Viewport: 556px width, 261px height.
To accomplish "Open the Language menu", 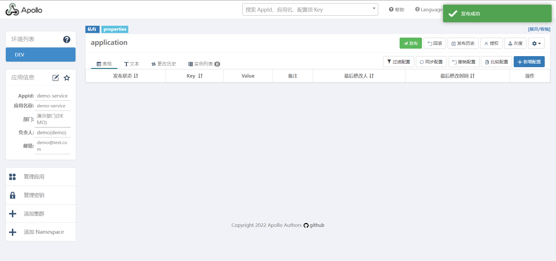I will 429,10.
